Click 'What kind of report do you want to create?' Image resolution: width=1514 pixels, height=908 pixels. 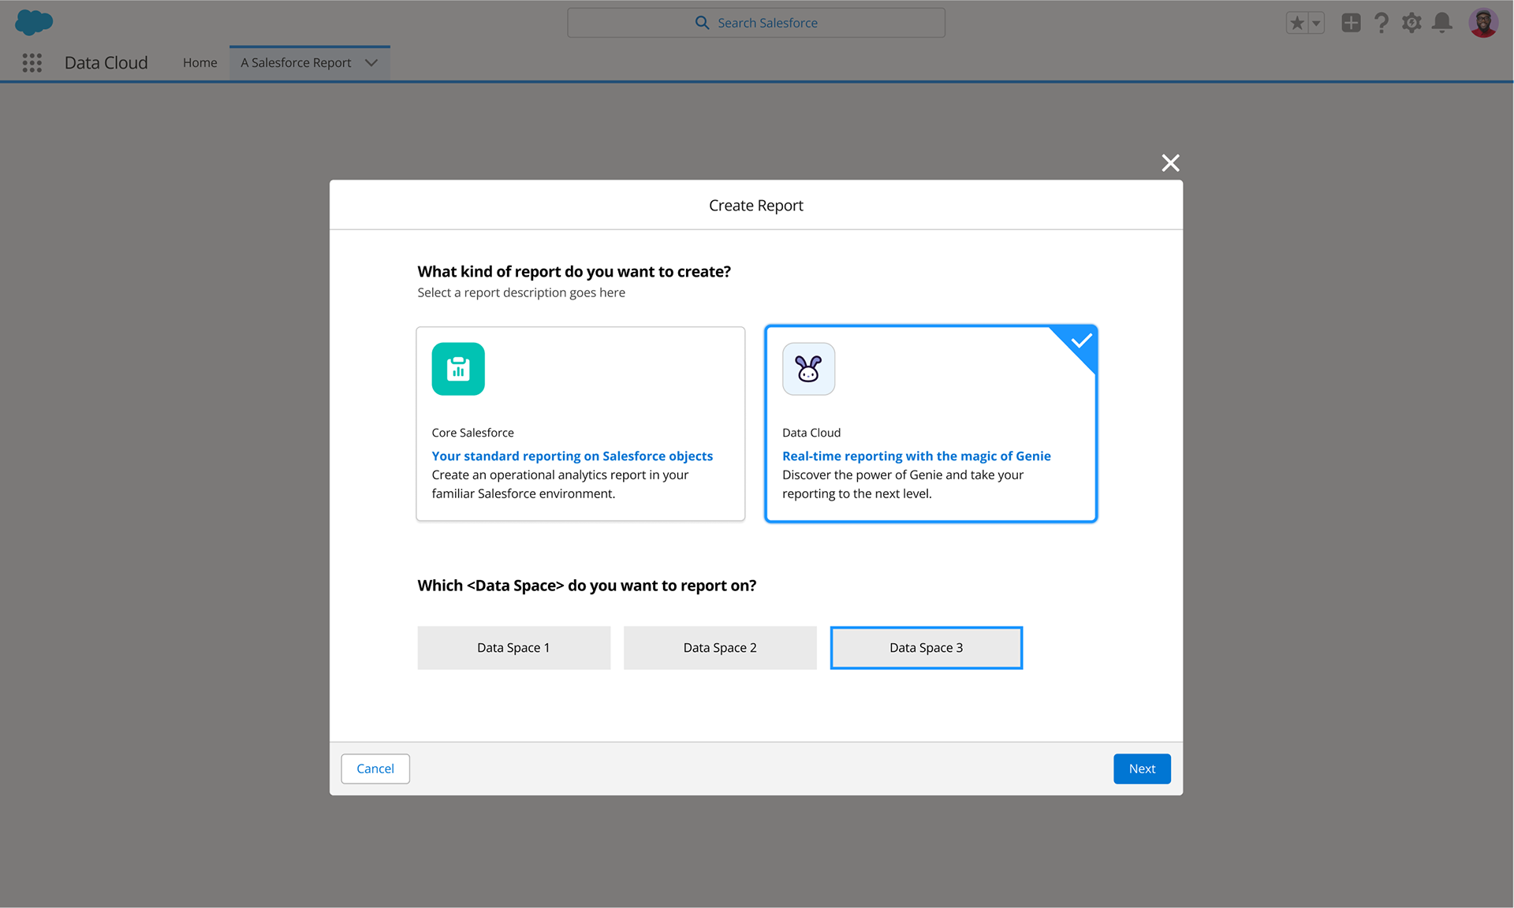click(x=574, y=272)
